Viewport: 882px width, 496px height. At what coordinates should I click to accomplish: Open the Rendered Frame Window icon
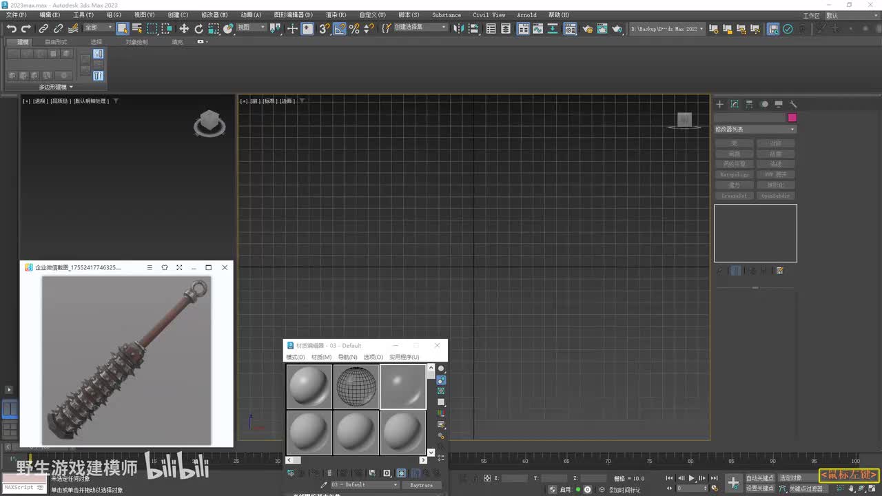(x=602, y=29)
